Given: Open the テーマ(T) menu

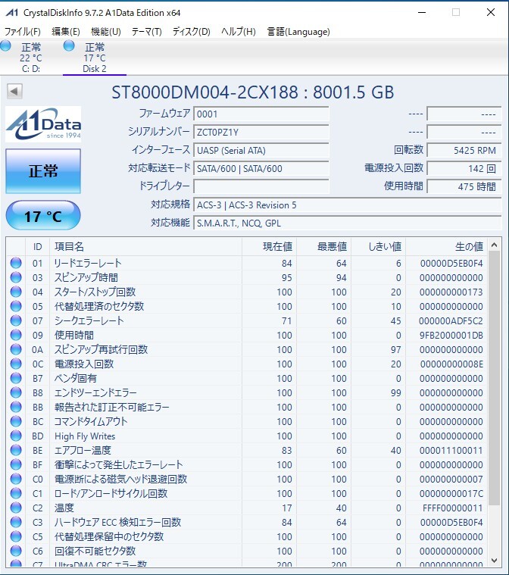Looking at the screenshot, I should 147,32.
